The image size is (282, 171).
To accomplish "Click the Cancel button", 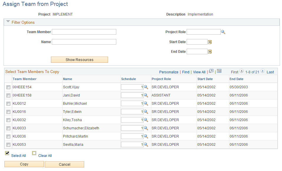I will tap(64, 164).
